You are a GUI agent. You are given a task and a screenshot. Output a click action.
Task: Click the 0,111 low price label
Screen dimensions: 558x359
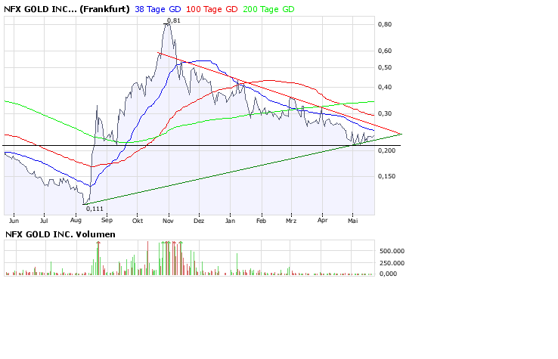95,209
